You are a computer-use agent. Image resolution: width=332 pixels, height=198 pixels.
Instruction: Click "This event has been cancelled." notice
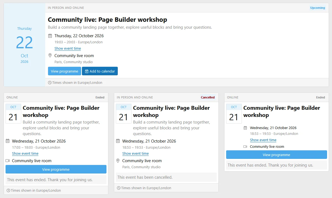click(166, 177)
